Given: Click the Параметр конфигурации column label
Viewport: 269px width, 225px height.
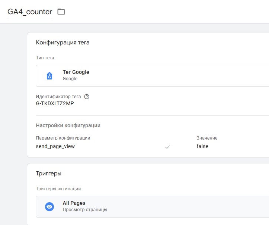Looking at the screenshot, I should 63,138.
